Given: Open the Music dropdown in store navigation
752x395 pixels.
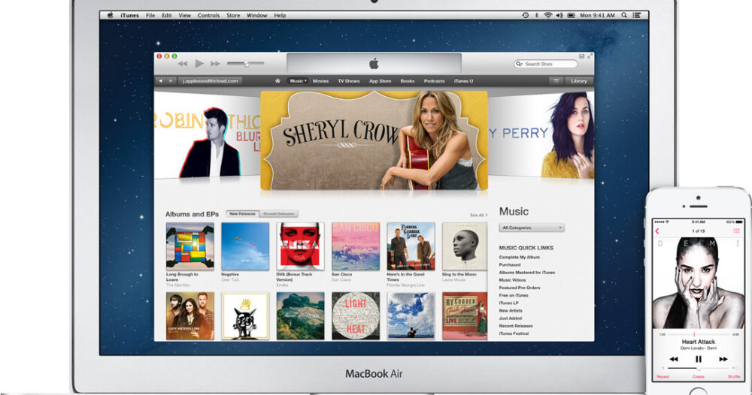Looking at the screenshot, I should click(x=298, y=81).
